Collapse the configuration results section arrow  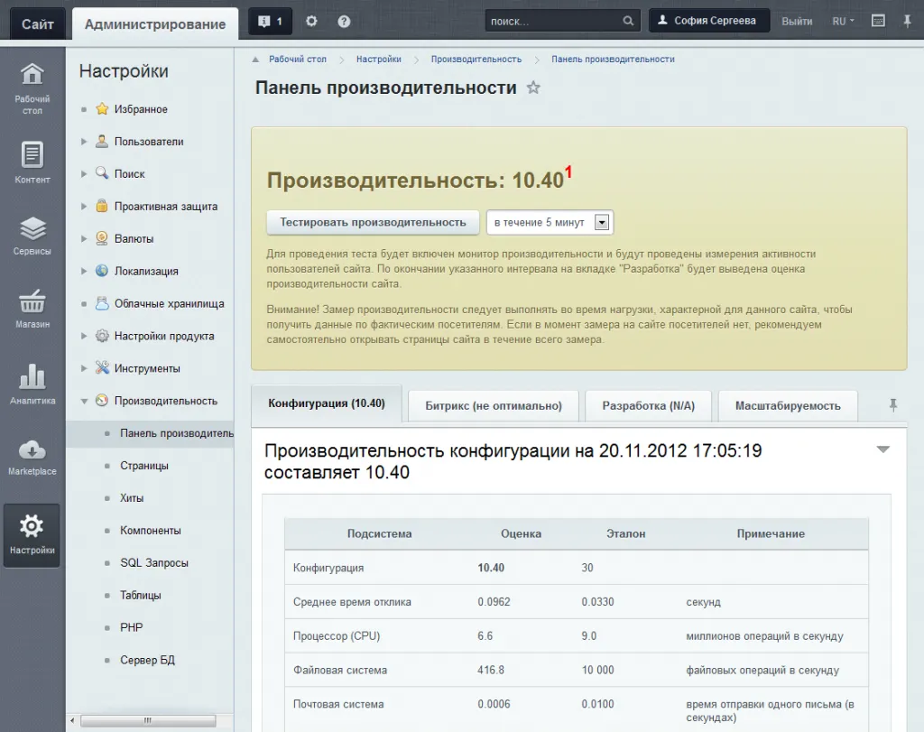(882, 449)
